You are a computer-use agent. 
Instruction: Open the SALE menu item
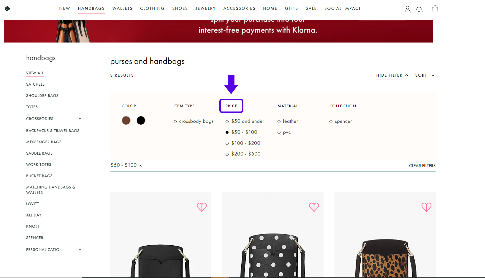[311, 8]
